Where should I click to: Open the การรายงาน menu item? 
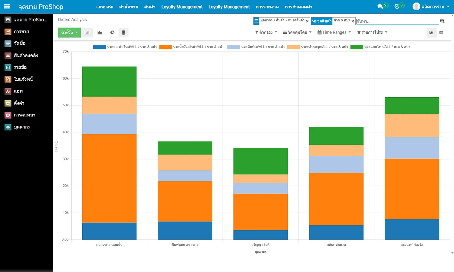pos(267,7)
